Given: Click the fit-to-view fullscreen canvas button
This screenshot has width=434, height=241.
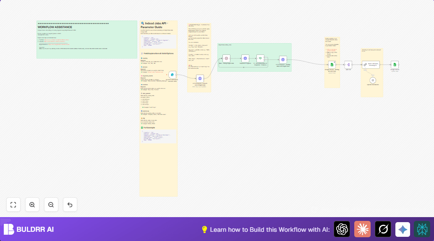Looking at the screenshot, I should pyautogui.click(x=13, y=205).
